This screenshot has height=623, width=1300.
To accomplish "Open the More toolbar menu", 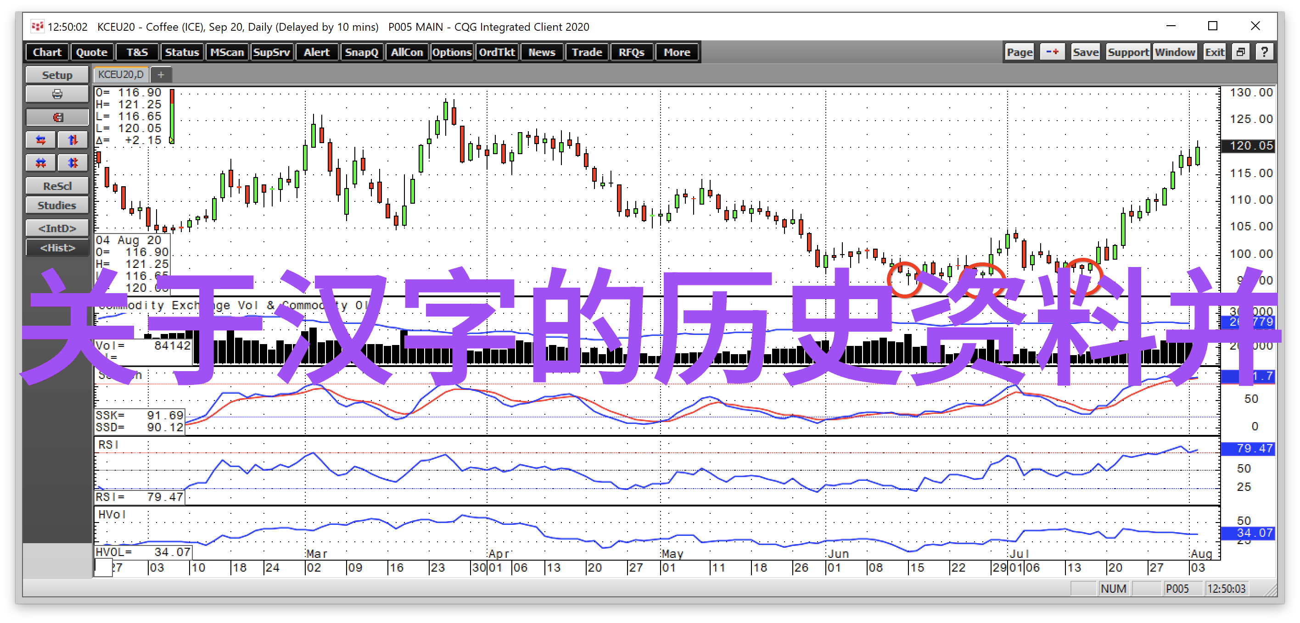I will (676, 52).
